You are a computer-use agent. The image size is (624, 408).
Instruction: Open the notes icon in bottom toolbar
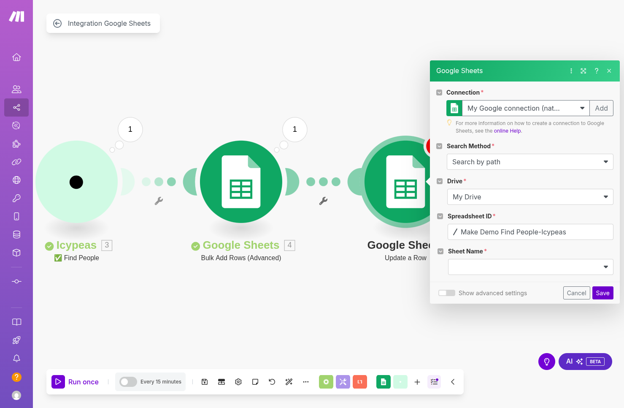[255, 382]
